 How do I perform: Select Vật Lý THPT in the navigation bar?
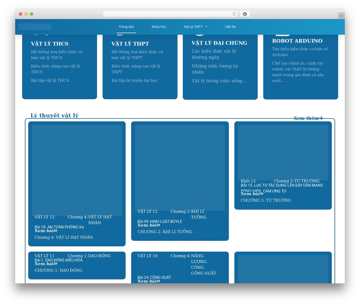pos(193,27)
